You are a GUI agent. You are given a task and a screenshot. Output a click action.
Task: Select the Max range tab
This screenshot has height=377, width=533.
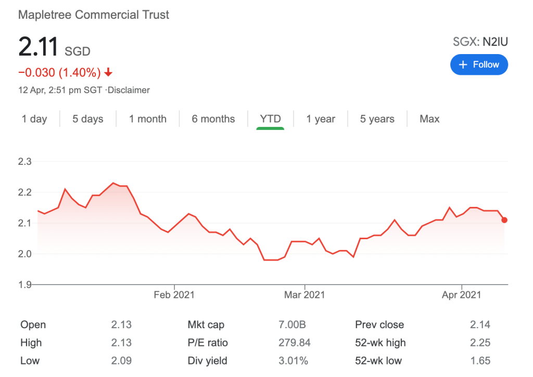(x=429, y=119)
